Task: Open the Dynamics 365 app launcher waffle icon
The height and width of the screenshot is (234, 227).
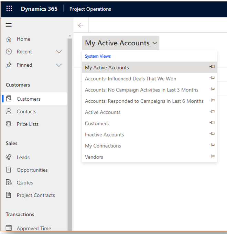Action: pyautogui.click(x=9, y=9)
